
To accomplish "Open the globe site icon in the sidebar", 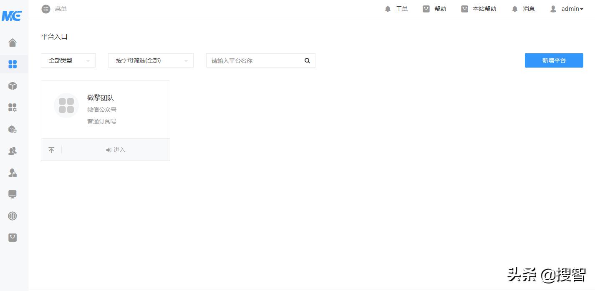I will point(13,216).
